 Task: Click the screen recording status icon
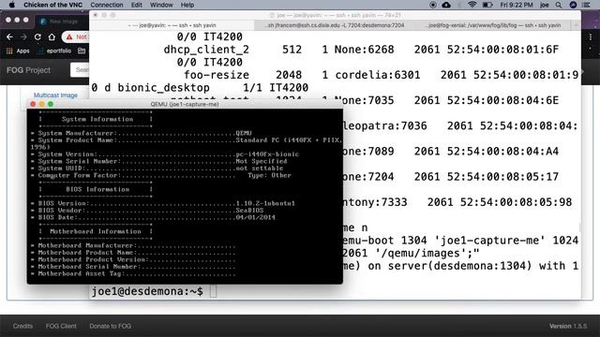433,5
